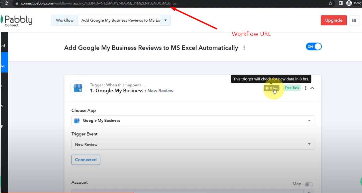This screenshot has height=193, width=362.
Task: Click the browser address bar URL
Action: tap(99, 3)
